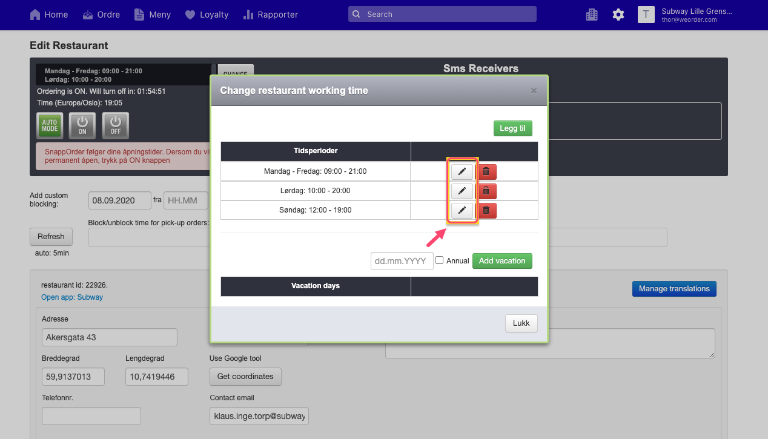Screen dimensions: 768x439
Task: Delete the Lørdag time period
Action: [486, 191]
